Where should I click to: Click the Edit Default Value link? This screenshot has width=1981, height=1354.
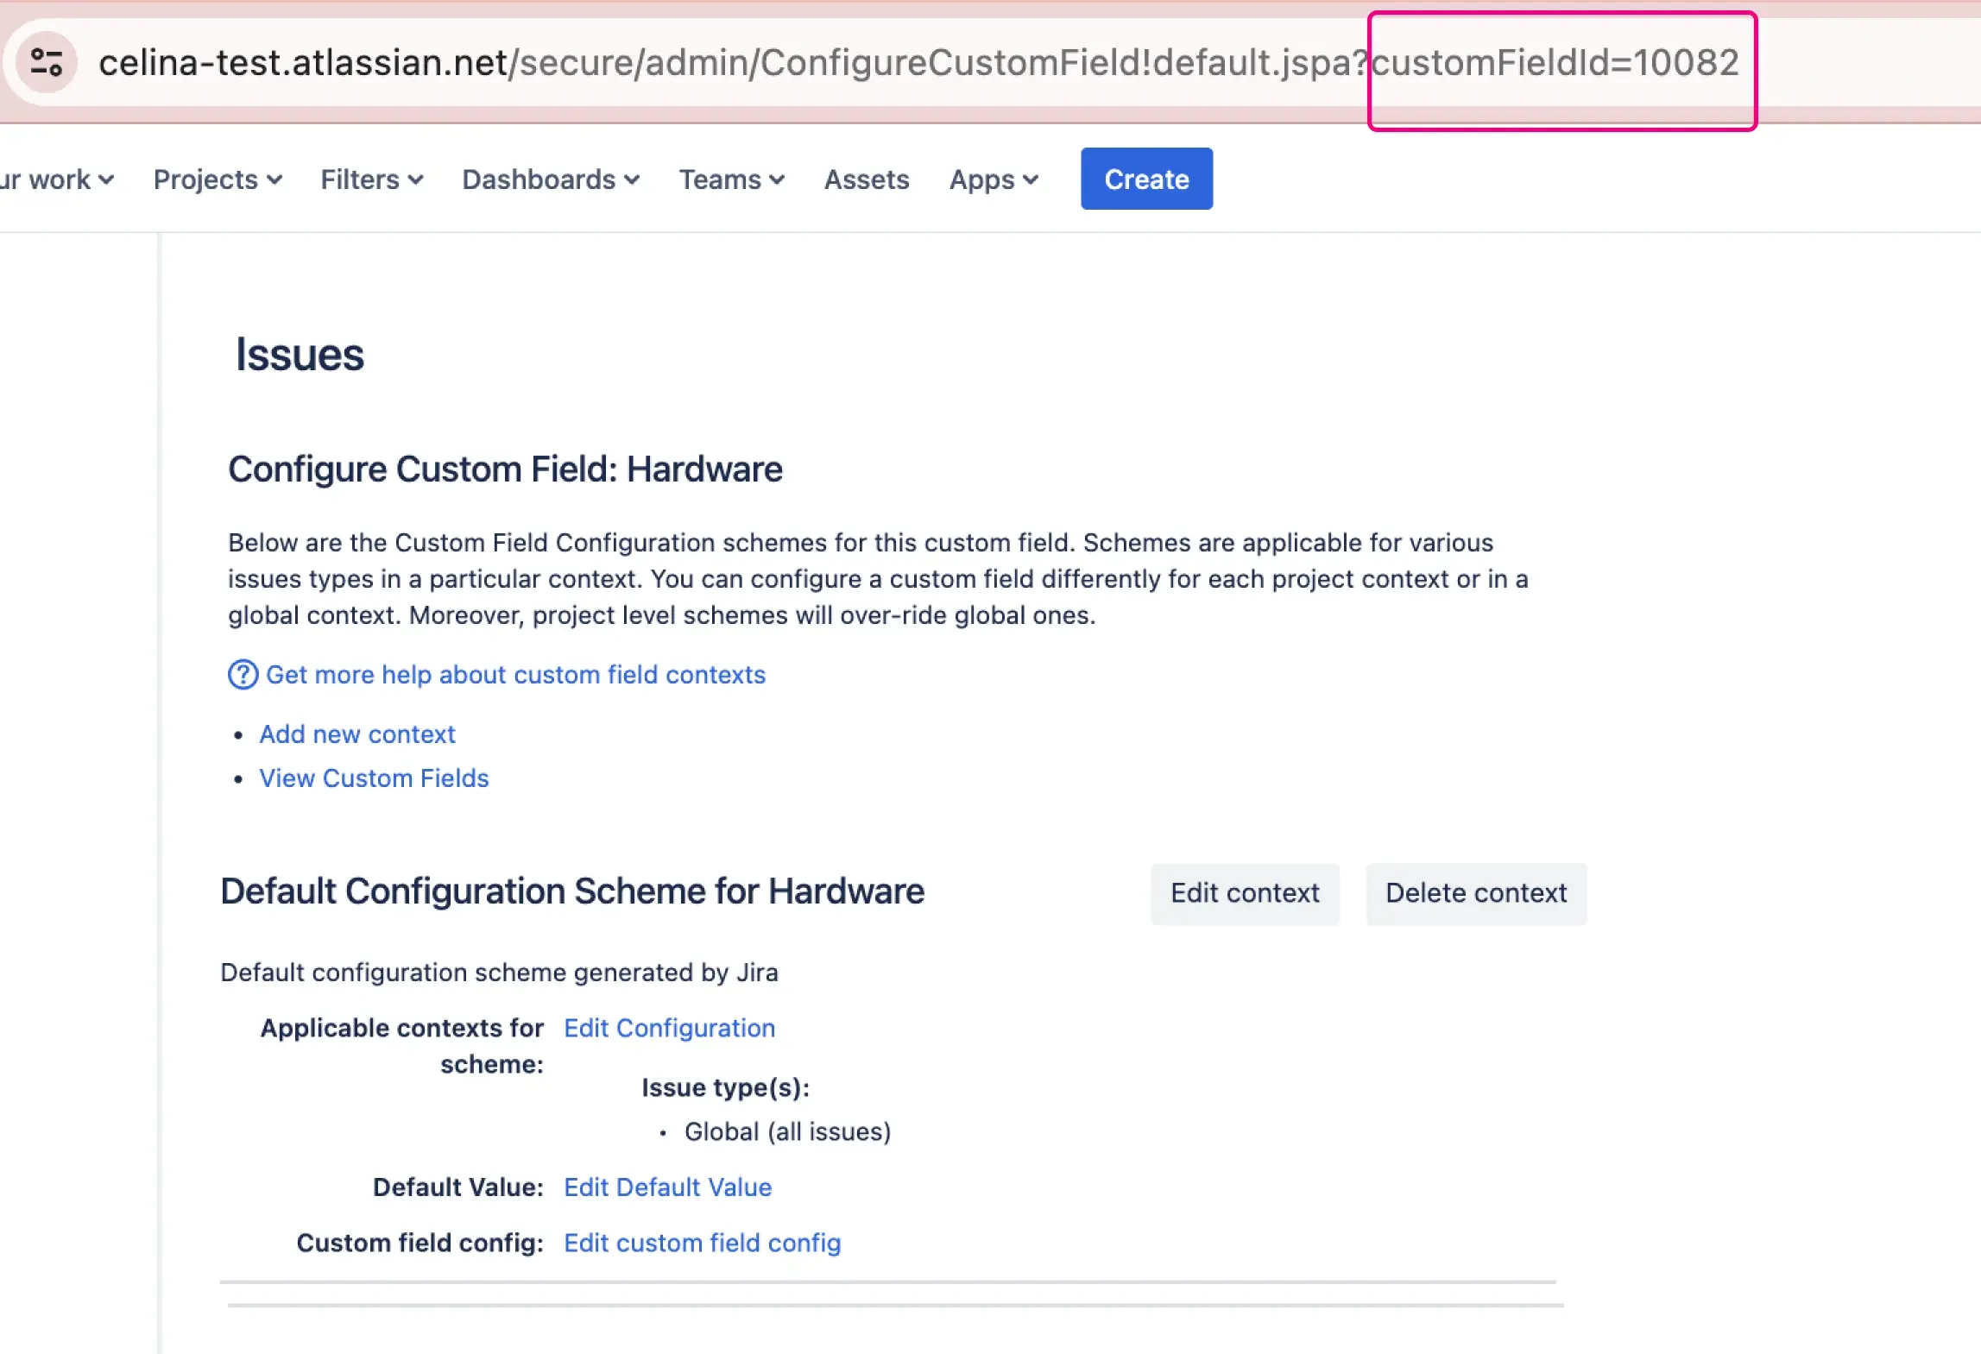coord(667,1187)
